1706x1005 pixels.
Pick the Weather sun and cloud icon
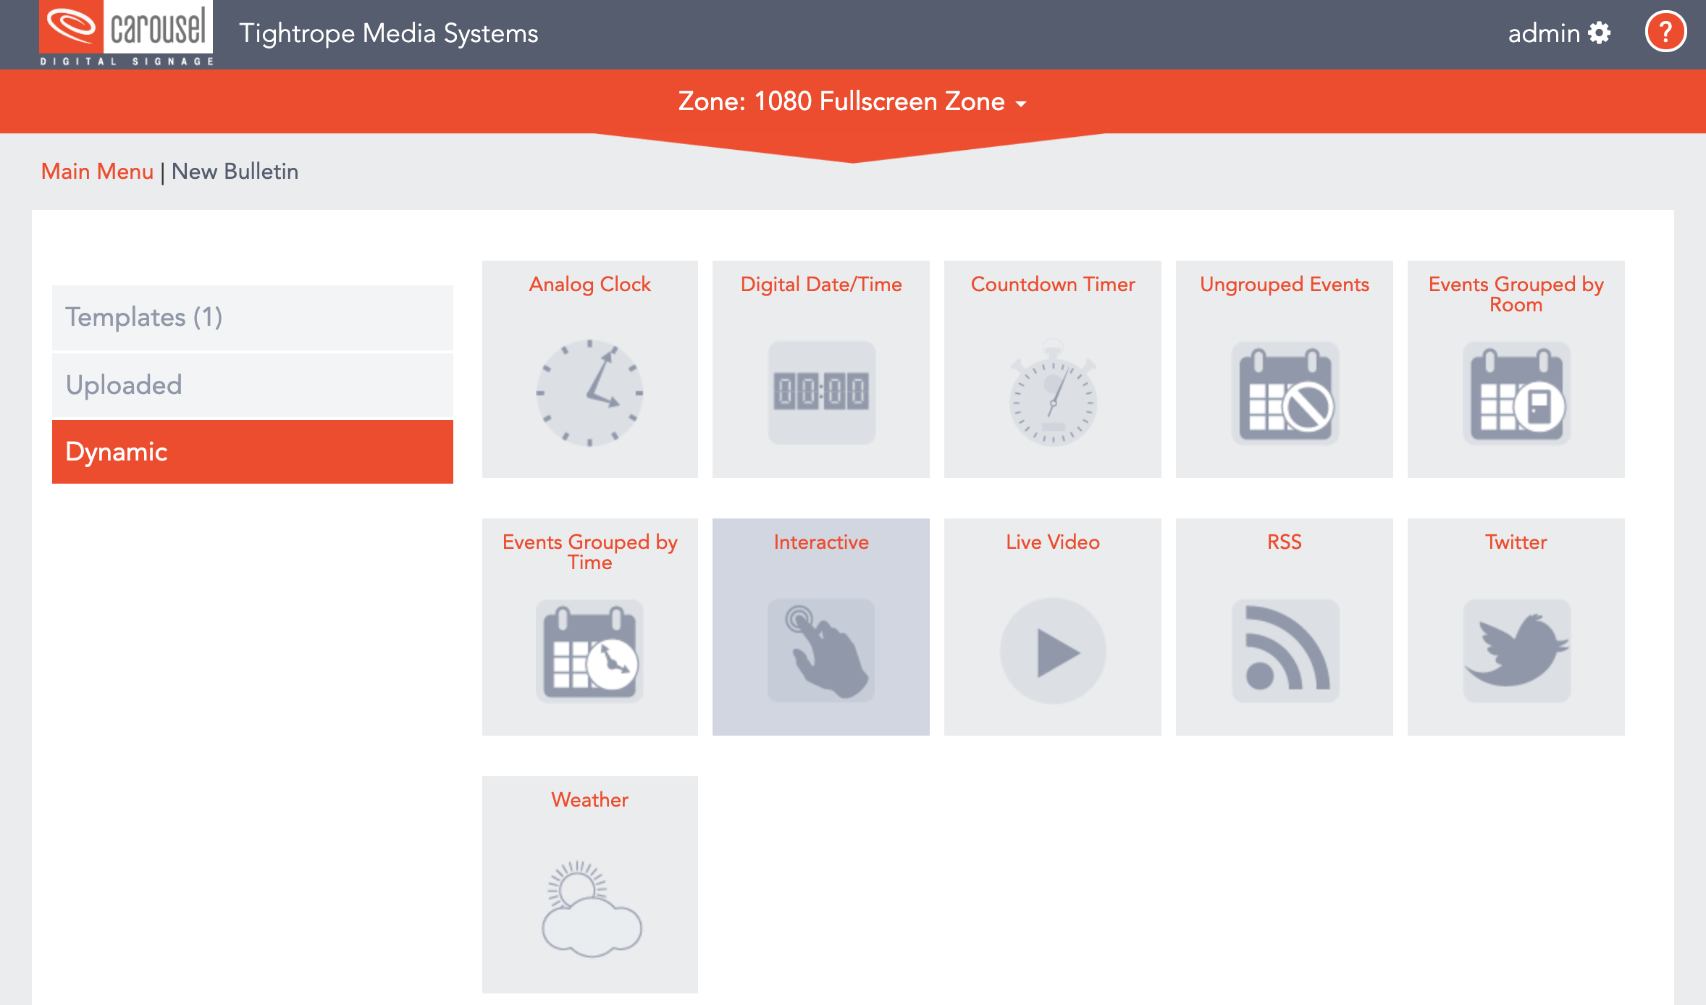(x=591, y=909)
